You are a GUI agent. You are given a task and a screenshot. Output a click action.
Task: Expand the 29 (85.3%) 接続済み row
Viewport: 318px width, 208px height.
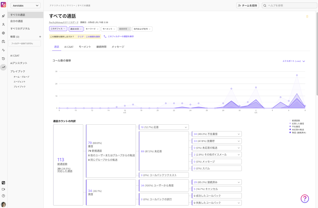(217, 182)
